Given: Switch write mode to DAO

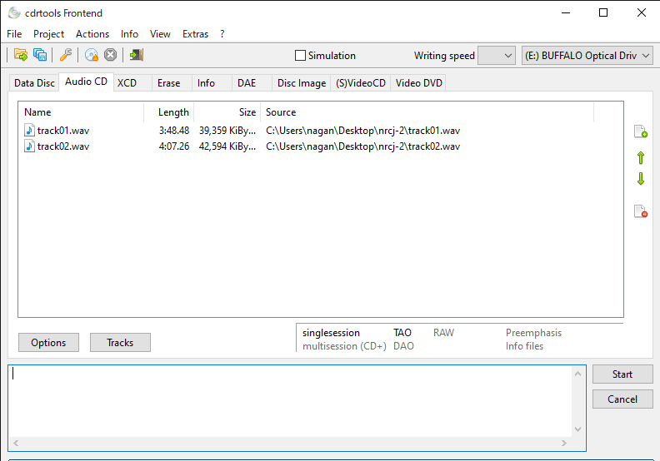Looking at the screenshot, I should [403, 346].
